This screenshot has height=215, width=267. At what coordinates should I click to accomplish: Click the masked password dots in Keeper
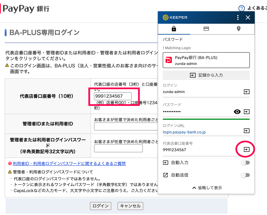pyautogui.click(x=172, y=112)
